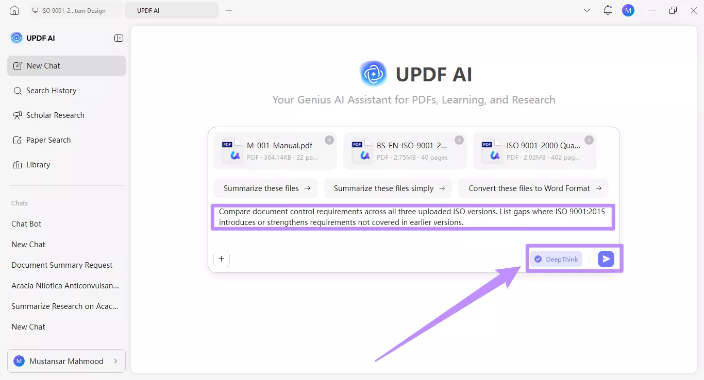Screen dimensions: 704x380
Task: Open the notification bell
Action: [x=608, y=10]
